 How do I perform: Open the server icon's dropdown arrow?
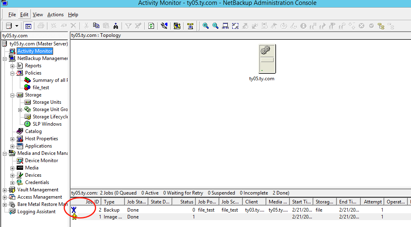point(17,26)
